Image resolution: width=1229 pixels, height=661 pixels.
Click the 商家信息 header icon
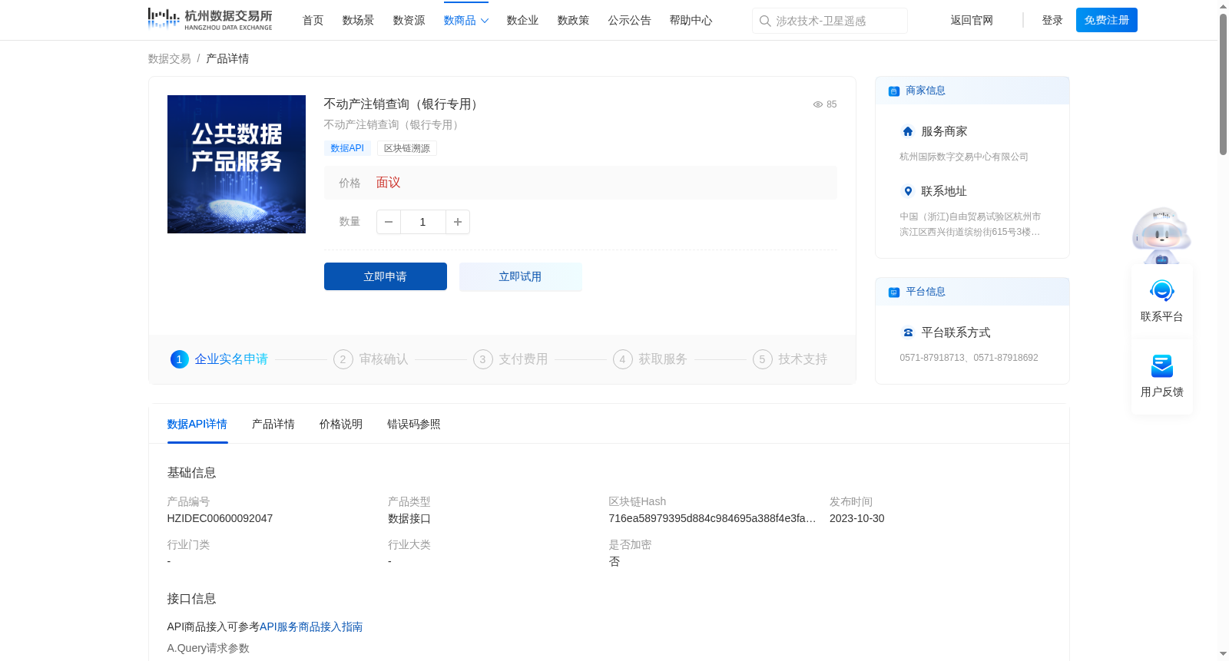tap(894, 91)
